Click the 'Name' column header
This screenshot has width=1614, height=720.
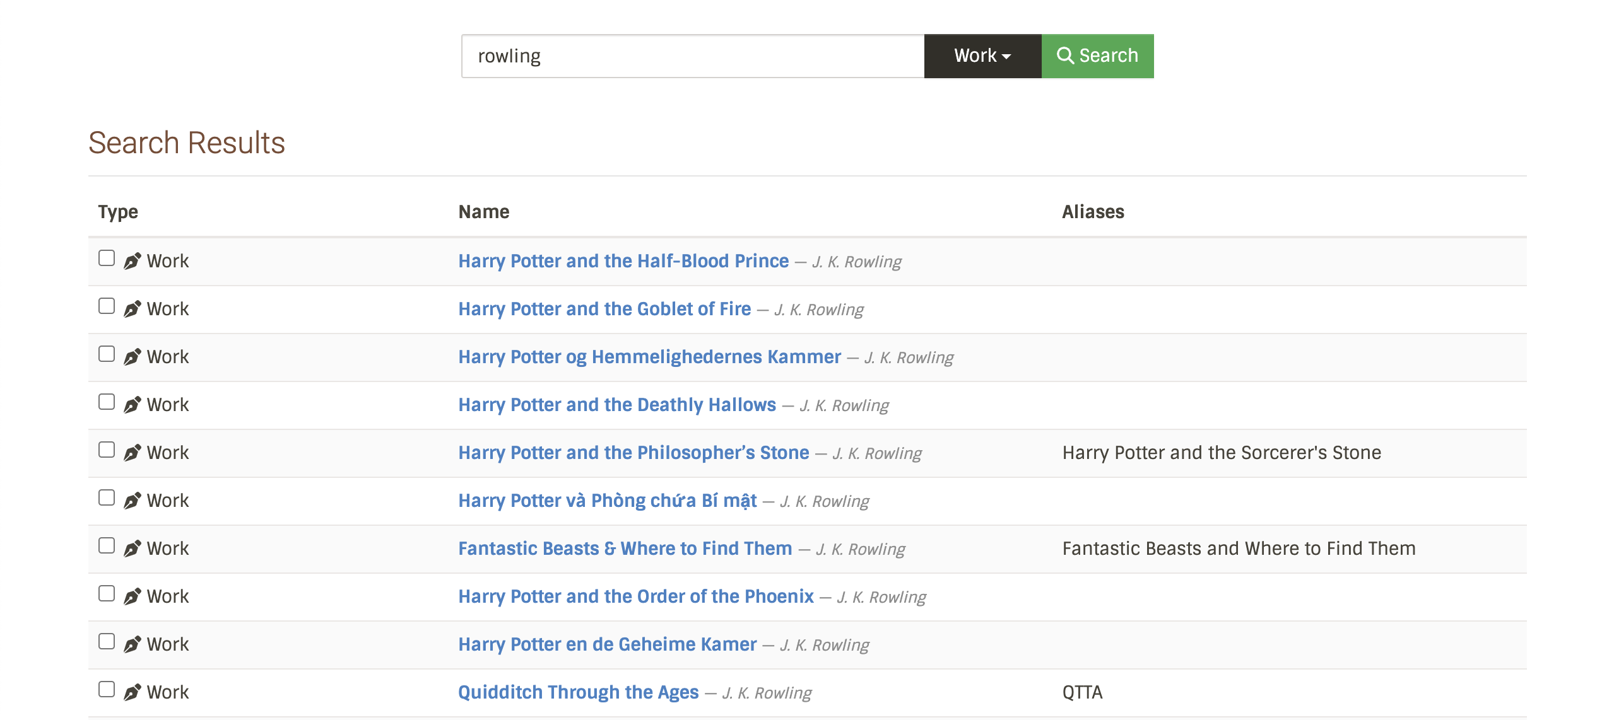point(484,212)
